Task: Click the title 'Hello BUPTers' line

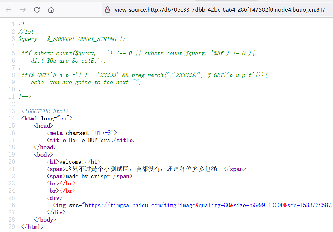Action: click(91, 140)
